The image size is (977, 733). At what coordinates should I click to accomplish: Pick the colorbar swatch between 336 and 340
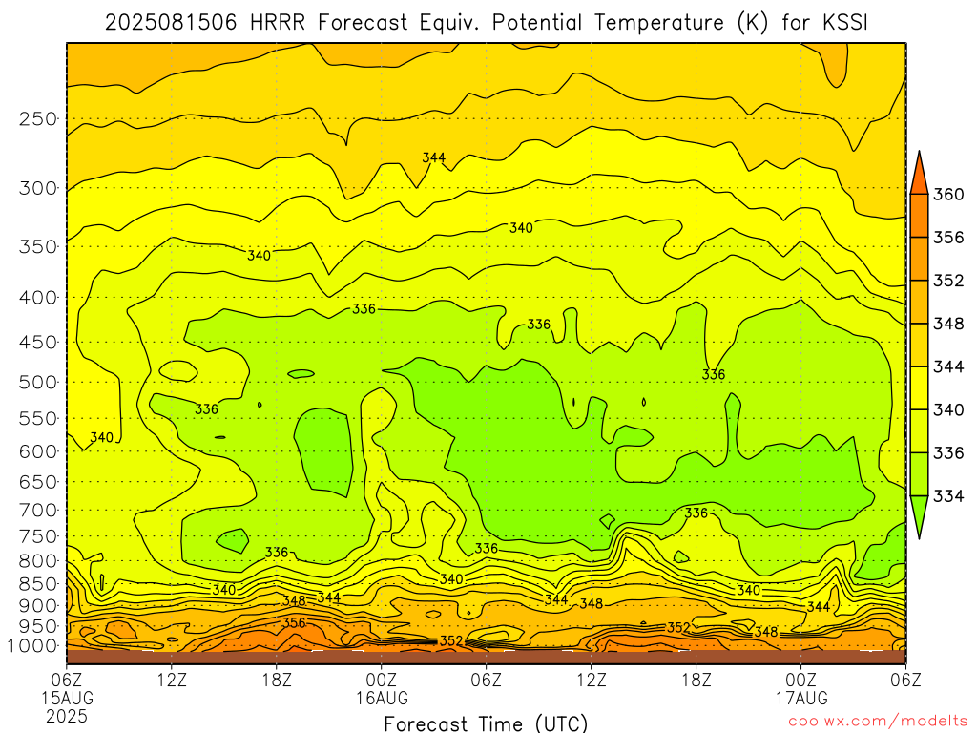point(919,430)
